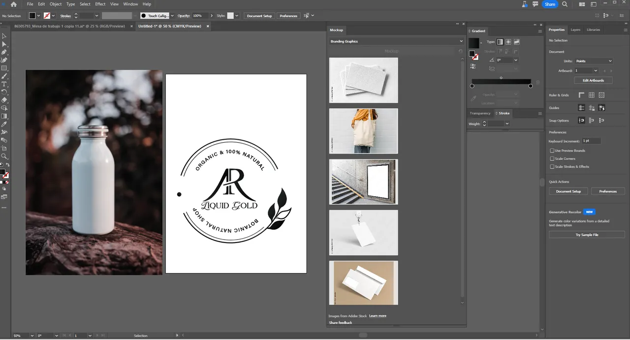
Task: Open the Units dropdown showing Points
Action: (x=594, y=61)
